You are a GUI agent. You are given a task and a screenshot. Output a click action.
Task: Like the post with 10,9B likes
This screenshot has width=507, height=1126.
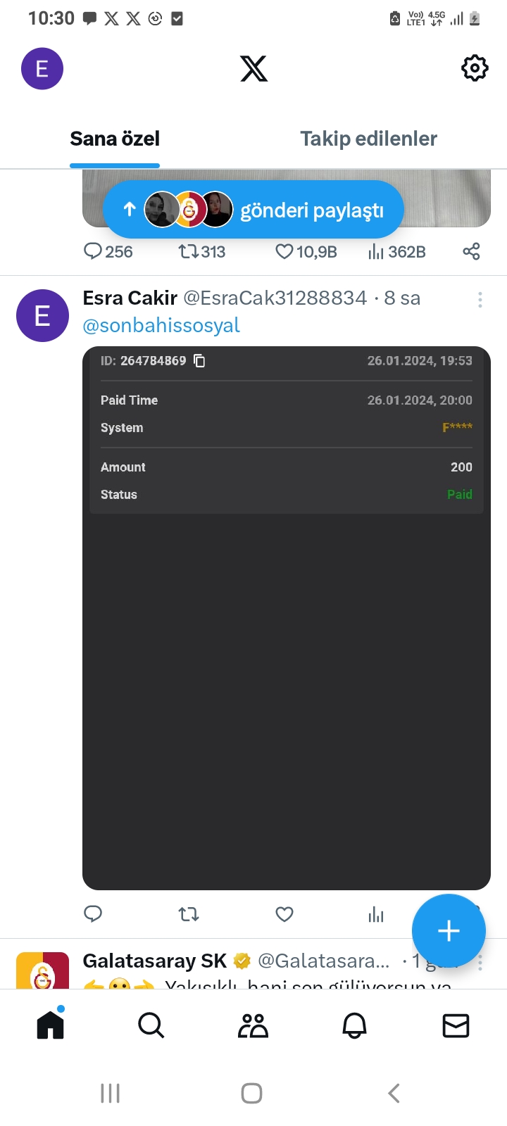pyautogui.click(x=284, y=251)
